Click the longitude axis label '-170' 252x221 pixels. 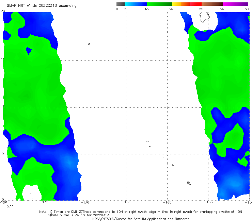(85, 202)
